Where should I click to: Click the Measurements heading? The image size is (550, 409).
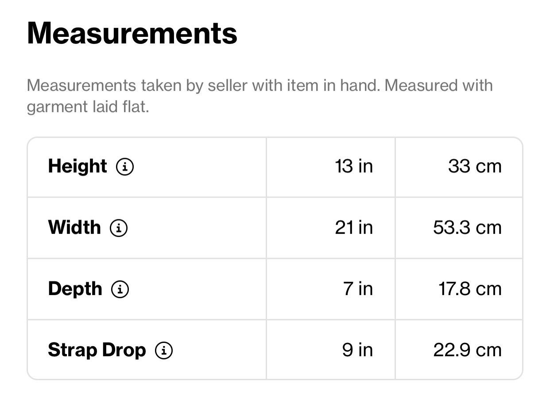tap(132, 33)
